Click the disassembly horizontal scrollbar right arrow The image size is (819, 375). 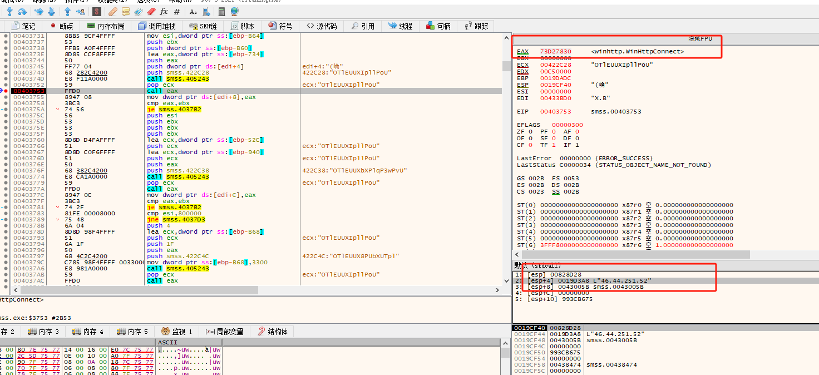click(497, 290)
